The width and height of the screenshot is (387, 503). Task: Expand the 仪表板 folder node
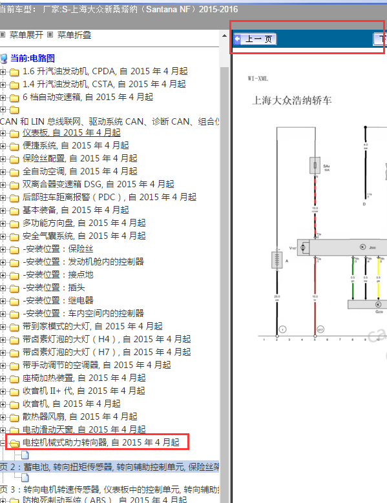pyautogui.click(x=3, y=133)
